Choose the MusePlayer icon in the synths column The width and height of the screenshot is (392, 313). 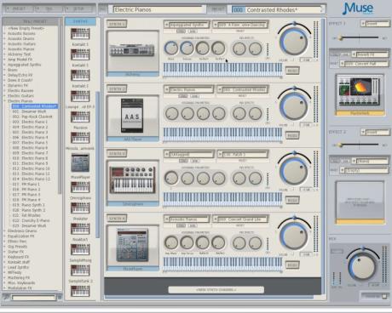(80, 162)
